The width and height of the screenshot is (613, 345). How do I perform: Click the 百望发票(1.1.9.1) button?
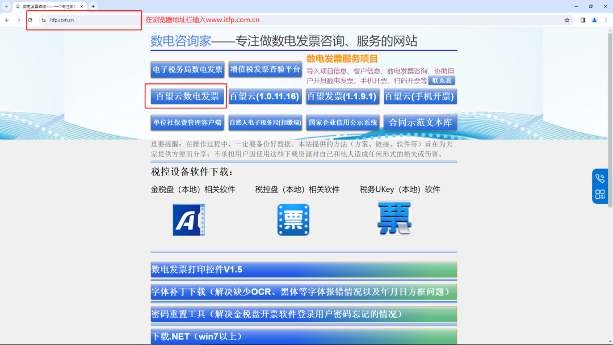click(x=342, y=96)
